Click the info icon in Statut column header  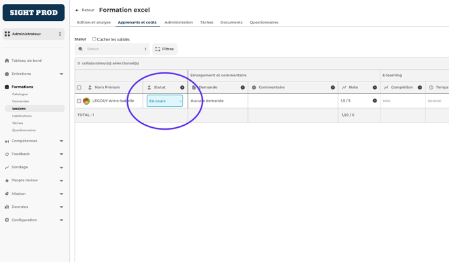click(x=182, y=87)
